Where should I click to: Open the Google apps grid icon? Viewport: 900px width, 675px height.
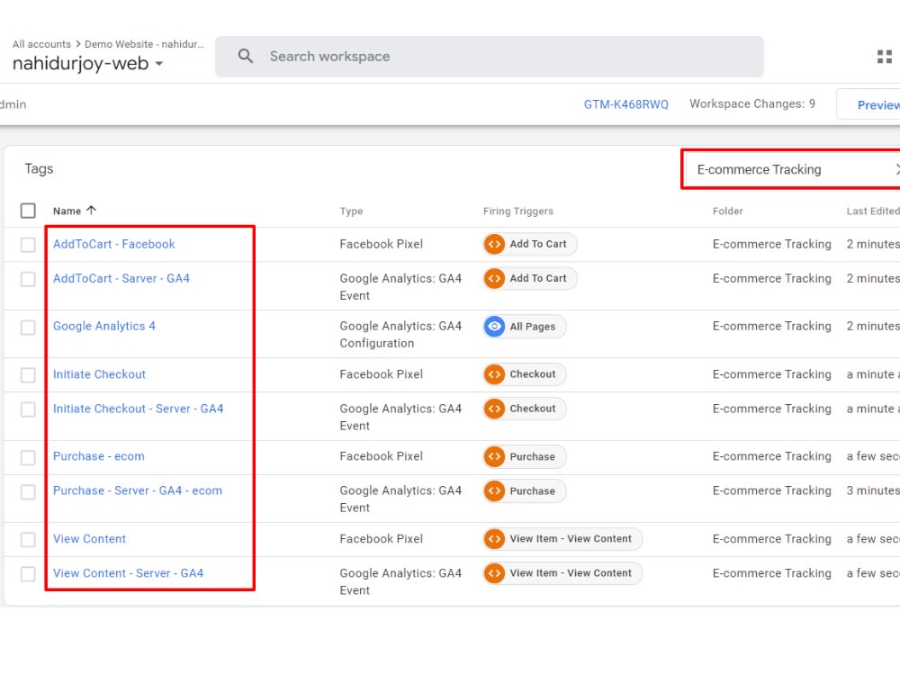[886, 57]
